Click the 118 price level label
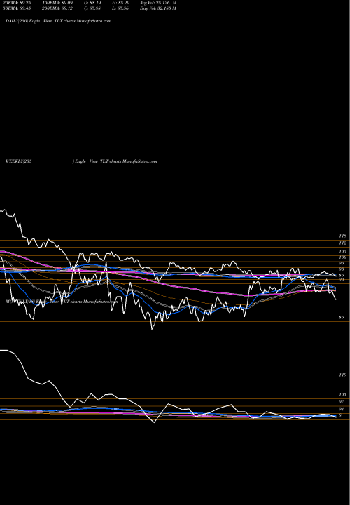This screenshot has width=350, height=505. 343,236
